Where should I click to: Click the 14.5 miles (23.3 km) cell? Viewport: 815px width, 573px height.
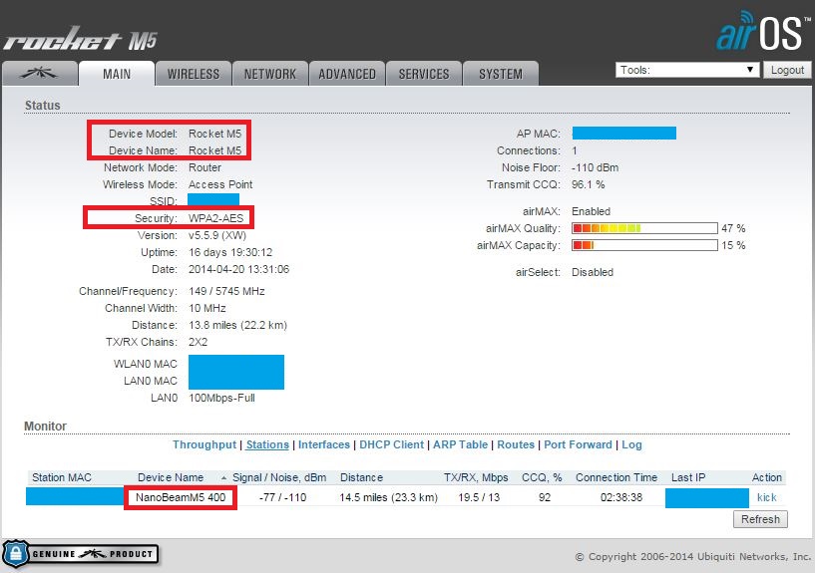(x=388, y=497)
